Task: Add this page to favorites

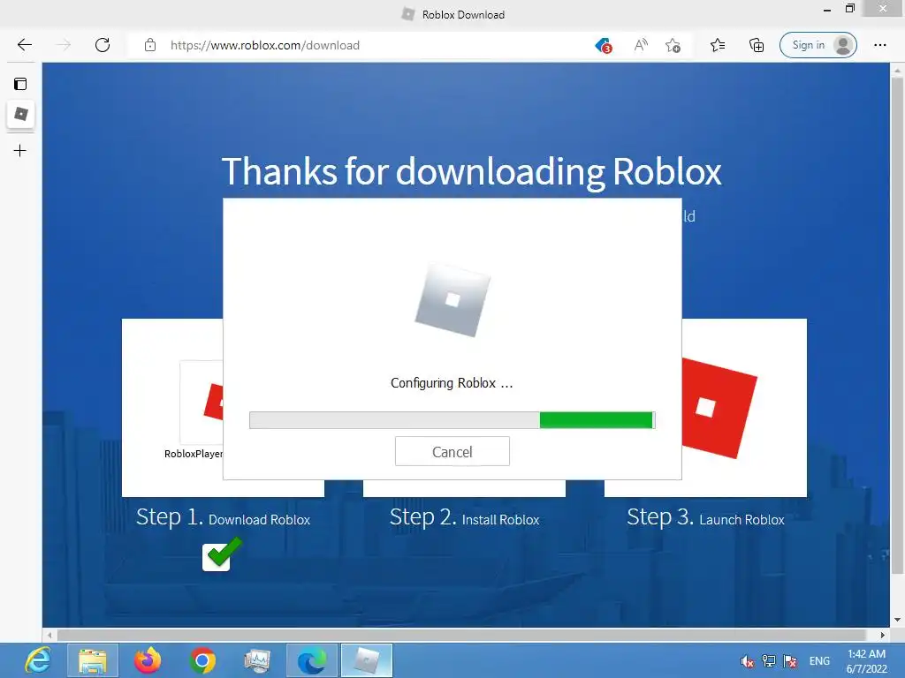Action: pyautogui.click(x=673, y=45)
